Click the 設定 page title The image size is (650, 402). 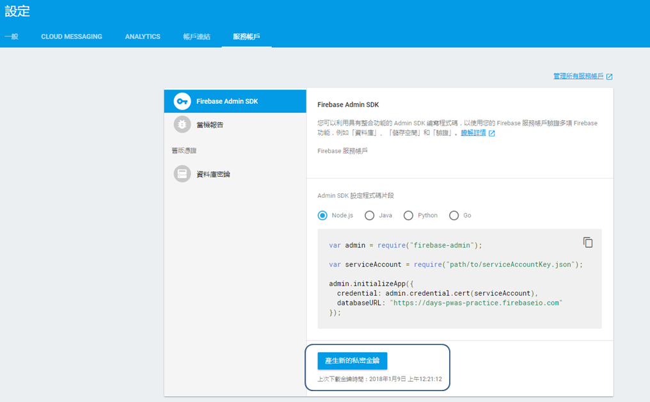17,11
